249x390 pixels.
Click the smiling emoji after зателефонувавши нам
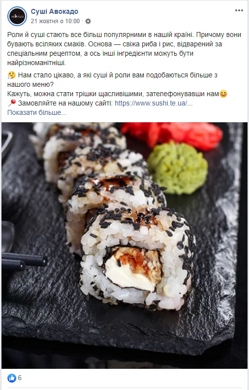click(x=223, y=94)
